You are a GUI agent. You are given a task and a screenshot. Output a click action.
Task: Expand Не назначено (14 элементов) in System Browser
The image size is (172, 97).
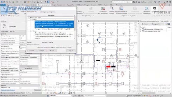141,29
